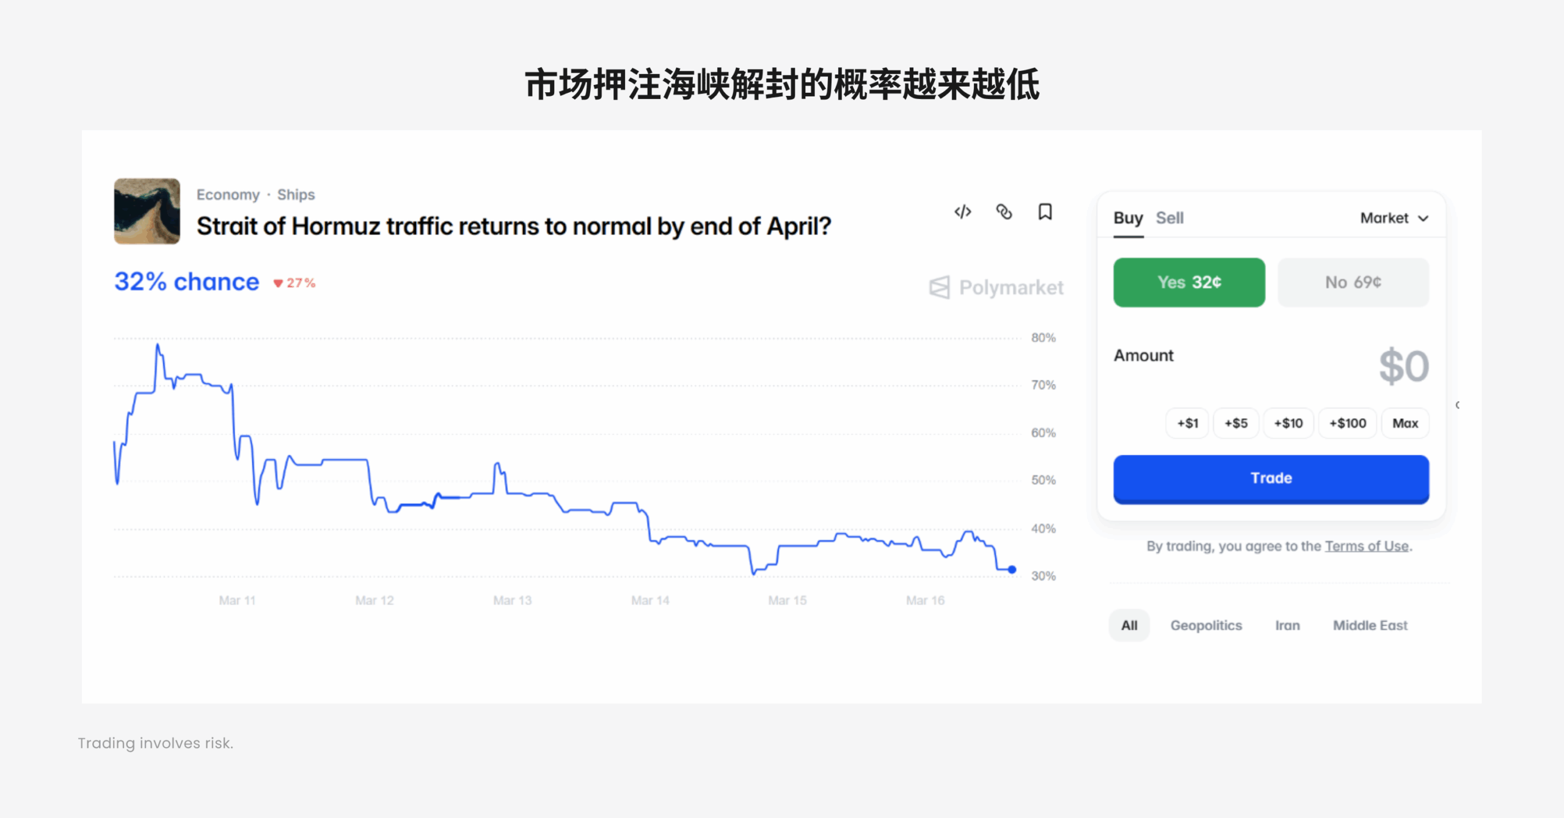This screenshot has width=1564, height=818.
Task: Copy the market link via chain icon
Action: pyautogui.click(x=1004, y=212)
